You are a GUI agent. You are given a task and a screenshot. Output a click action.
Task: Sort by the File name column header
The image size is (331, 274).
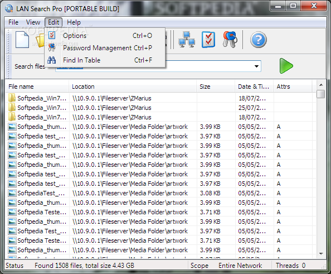coord(37,86)
